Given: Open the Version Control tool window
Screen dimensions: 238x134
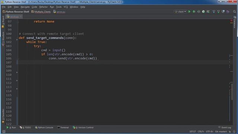Looking at the screenshot, I should [x=83, y=127].
